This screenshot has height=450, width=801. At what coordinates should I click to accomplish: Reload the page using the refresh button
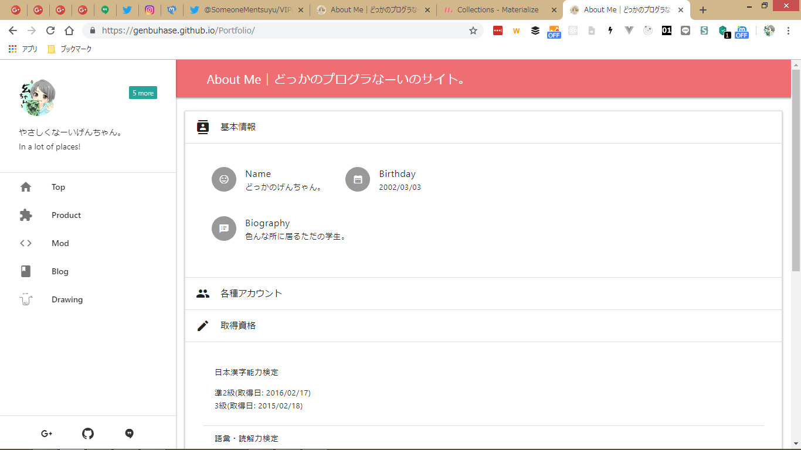pos(50,30)
